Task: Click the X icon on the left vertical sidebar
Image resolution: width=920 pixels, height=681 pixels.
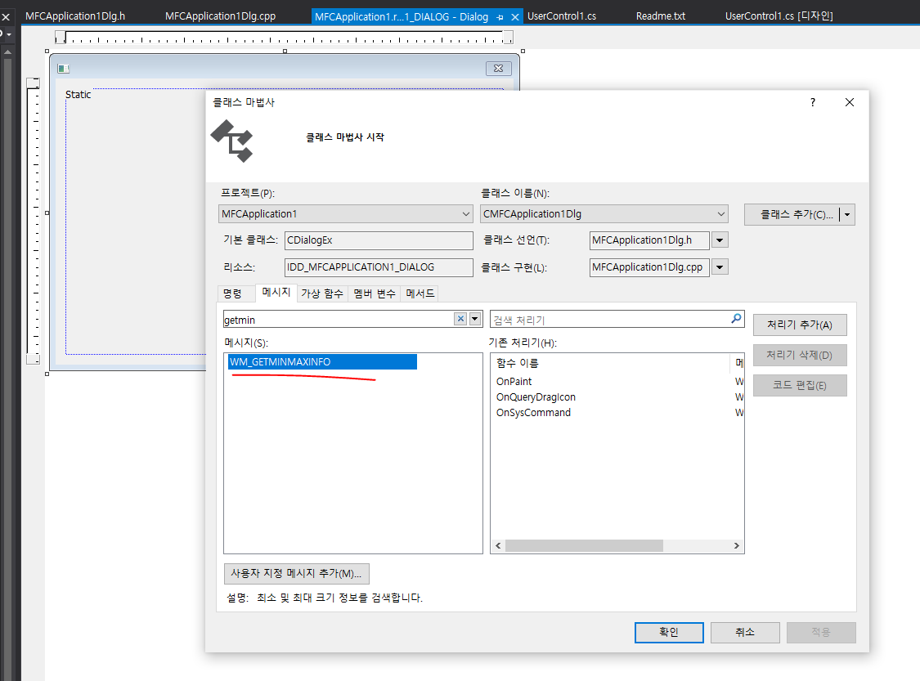Action: (x=7, y=15)
